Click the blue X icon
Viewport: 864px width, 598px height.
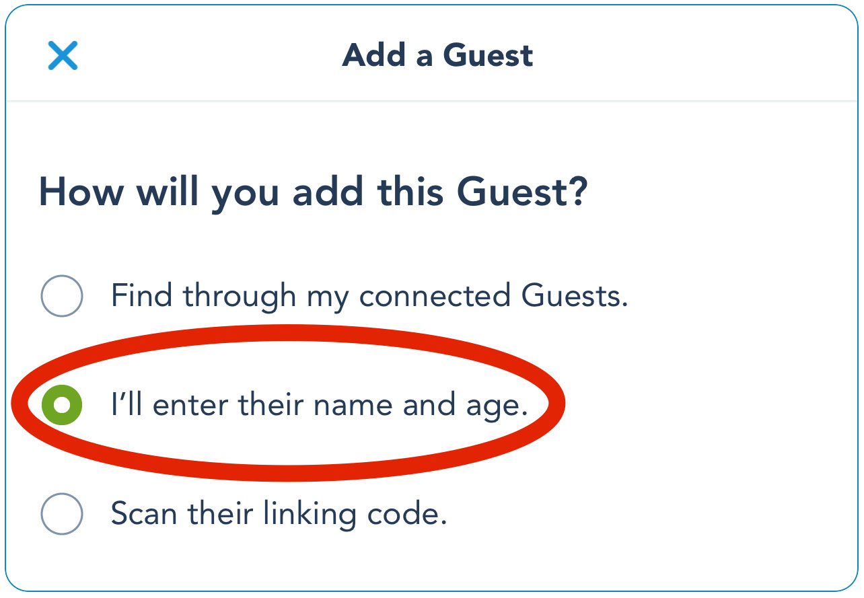[63, 55]
